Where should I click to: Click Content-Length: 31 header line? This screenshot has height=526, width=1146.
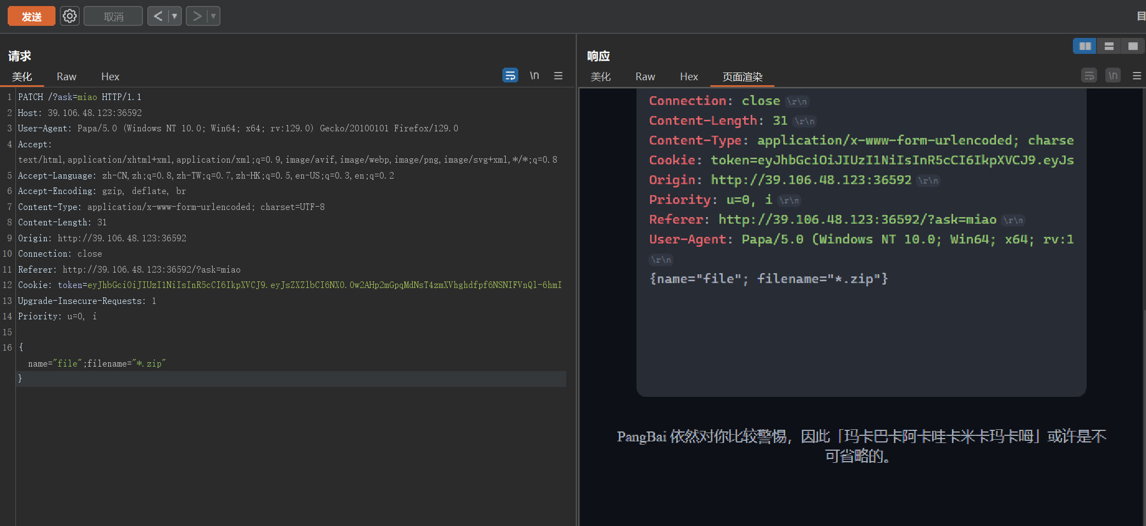tap(62, 223)
